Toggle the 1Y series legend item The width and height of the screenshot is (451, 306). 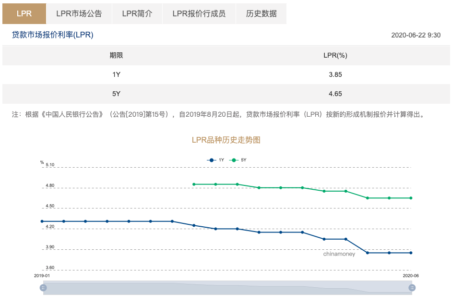pos(215,160)
